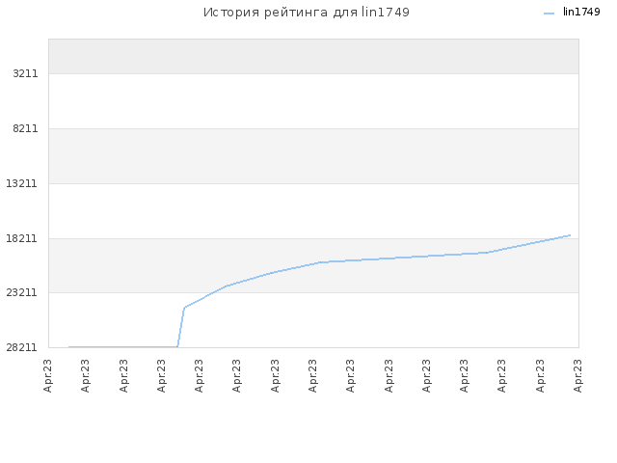Click the 3211 y-axis label

(25, 73)
